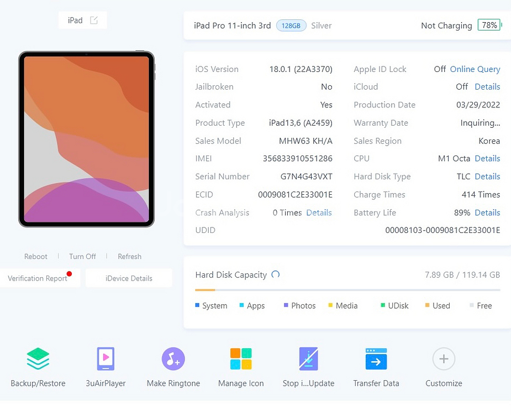Viewport: 511px width, 415px height.
Task: Open CPU Details link
Action: point(487,158)
